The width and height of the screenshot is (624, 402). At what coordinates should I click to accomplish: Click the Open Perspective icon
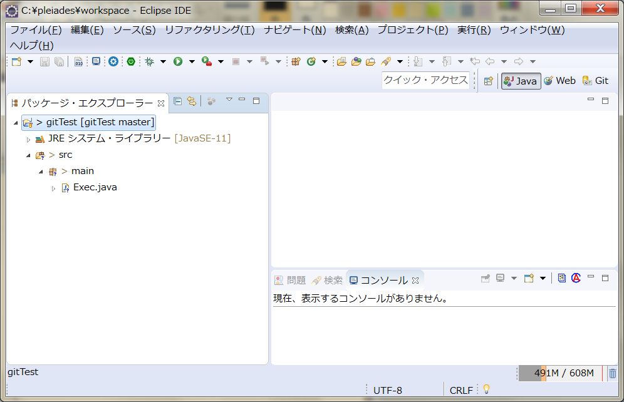488,81
